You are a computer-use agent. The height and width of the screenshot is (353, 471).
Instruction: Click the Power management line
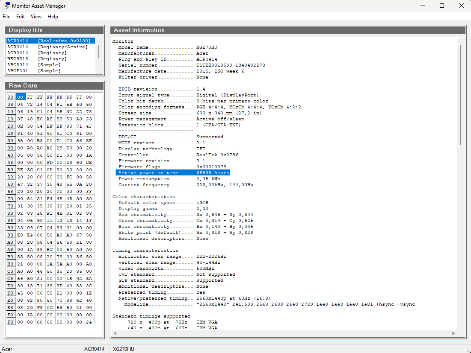[x=181, y=119]
